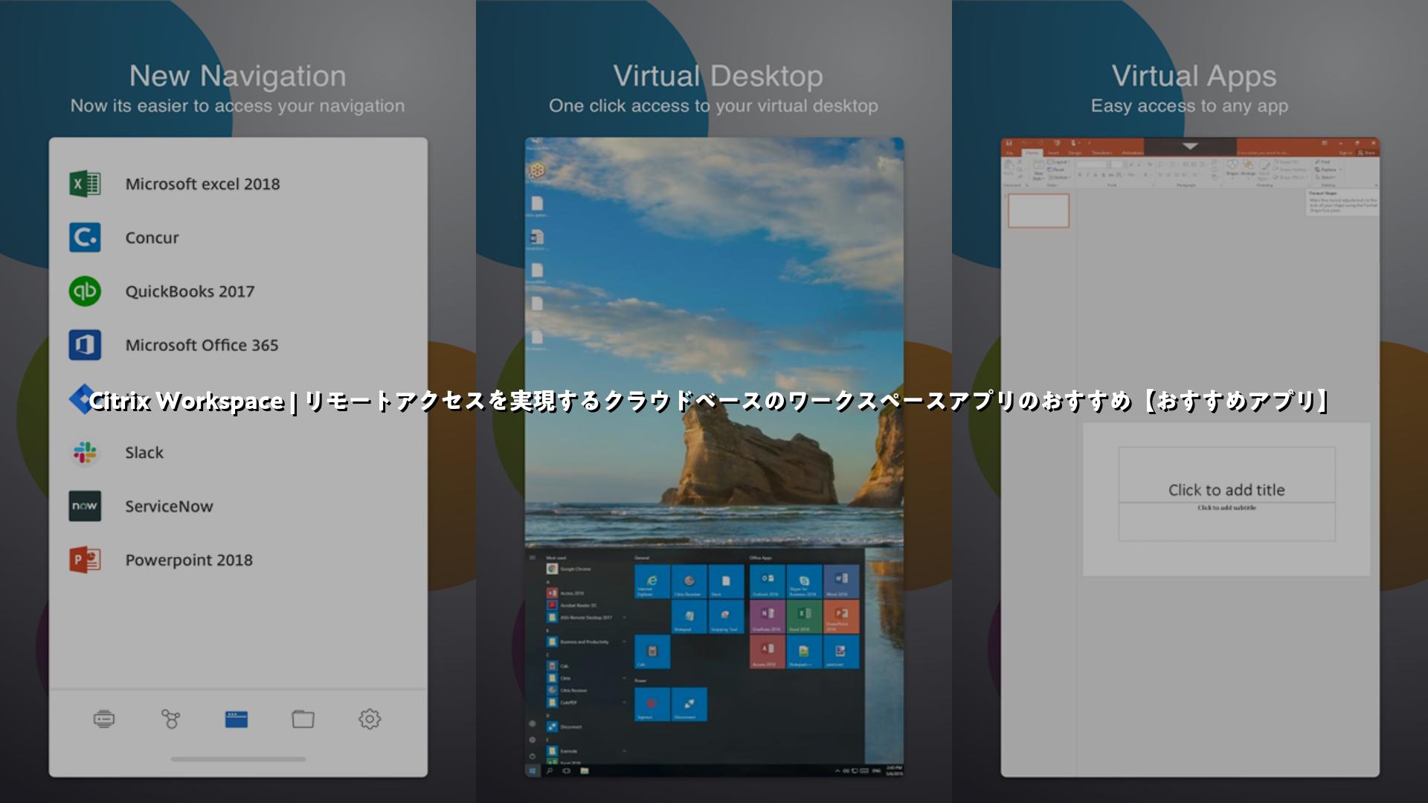The height and width of the screenshot is (803, 1428).
Task: Launch Slack from its colorful icon
Action: 85,452
